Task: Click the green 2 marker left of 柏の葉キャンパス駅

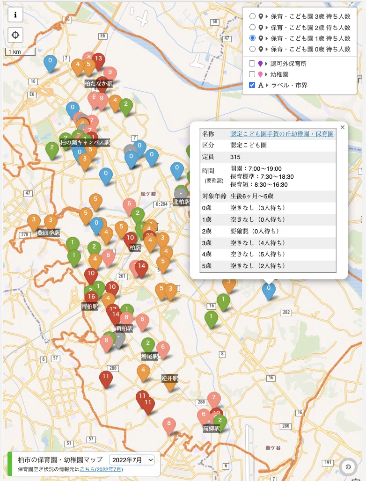Action: 52,150
